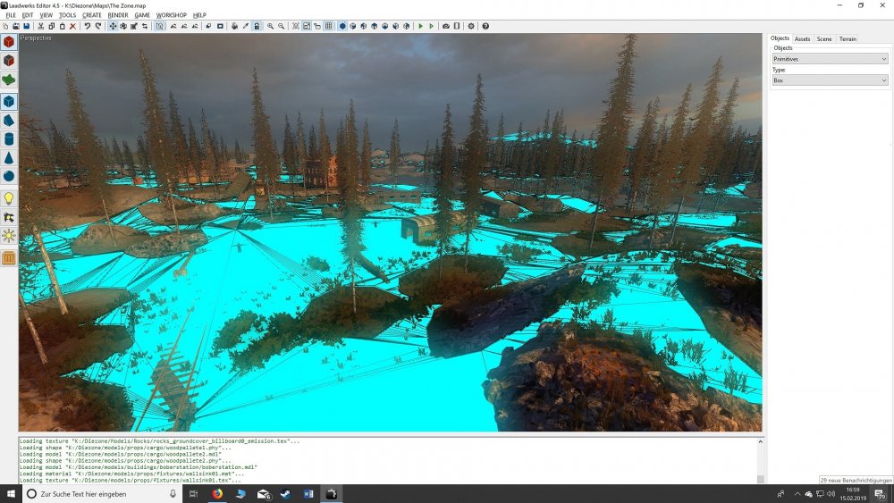Choose the blue box primitive tool
Image resolution: width=894 pixels, height=503 pixels.
click(x=9, y=101)
